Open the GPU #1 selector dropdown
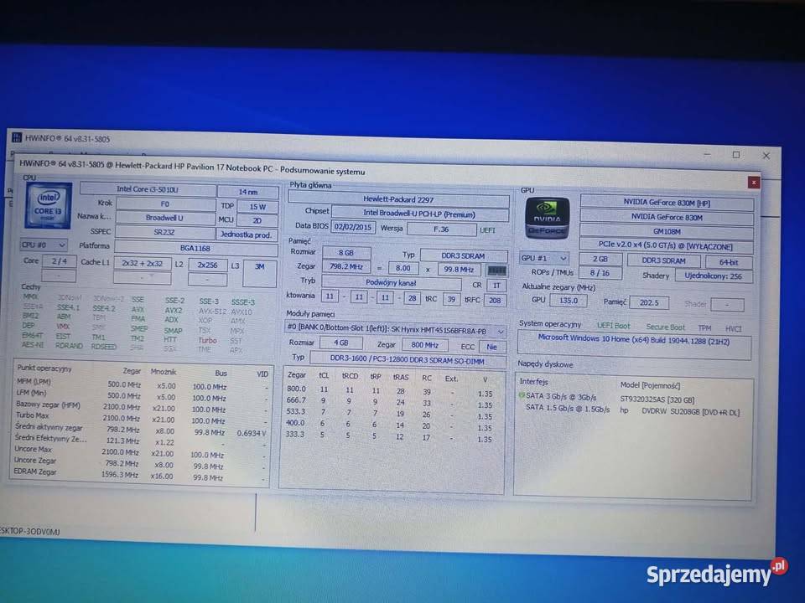This screenshot has width=805, height=603. click(543, 258)
